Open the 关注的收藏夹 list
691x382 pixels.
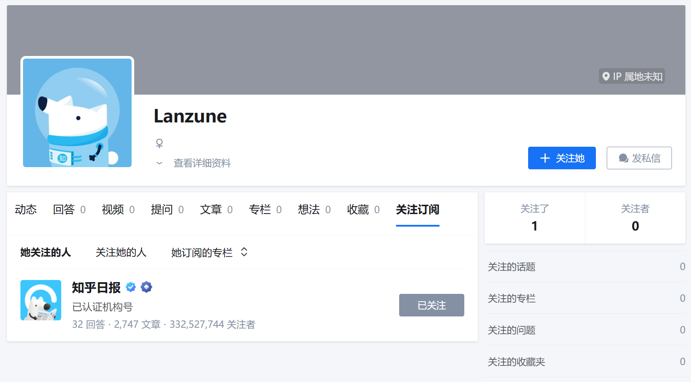[x=516, y=362]
